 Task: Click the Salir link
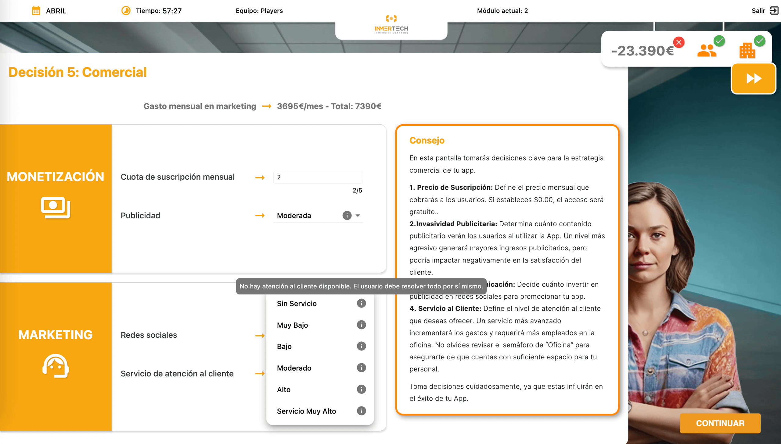pos(758,11)
